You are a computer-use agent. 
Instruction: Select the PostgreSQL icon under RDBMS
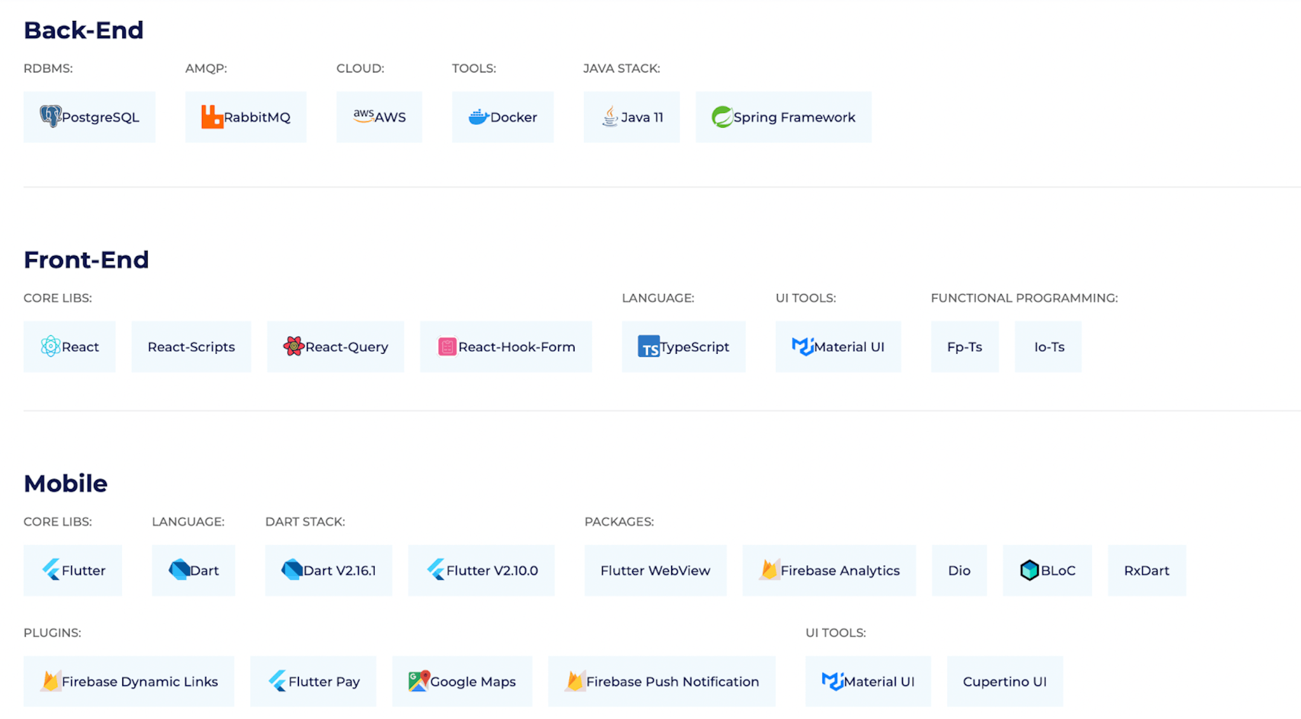51,117
